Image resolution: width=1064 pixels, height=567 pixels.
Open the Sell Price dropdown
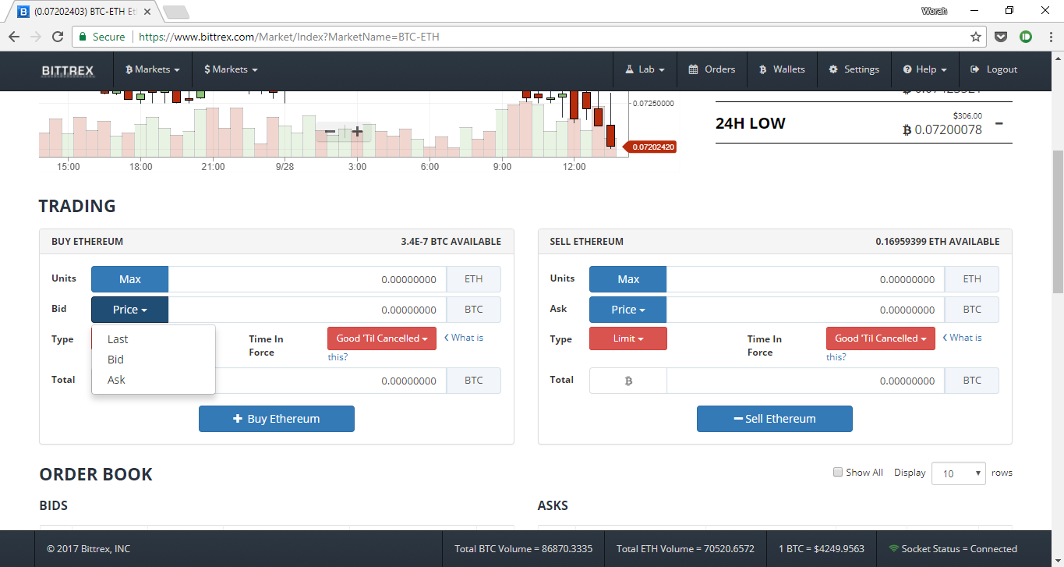click(x=627, y=310)
